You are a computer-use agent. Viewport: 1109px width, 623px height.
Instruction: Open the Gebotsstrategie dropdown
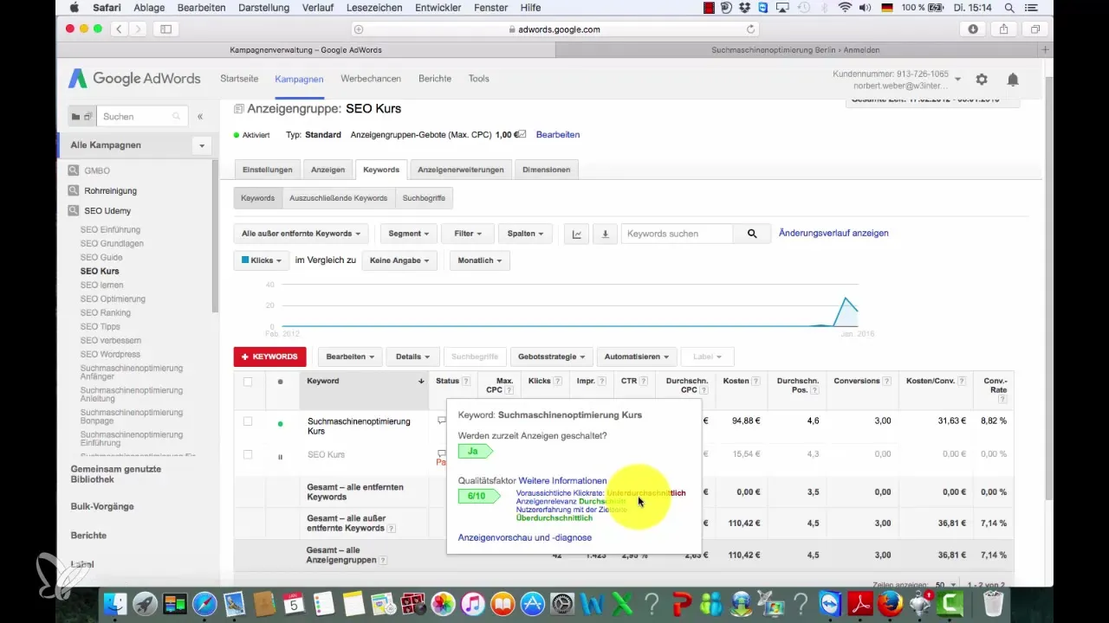pos(550,356)
